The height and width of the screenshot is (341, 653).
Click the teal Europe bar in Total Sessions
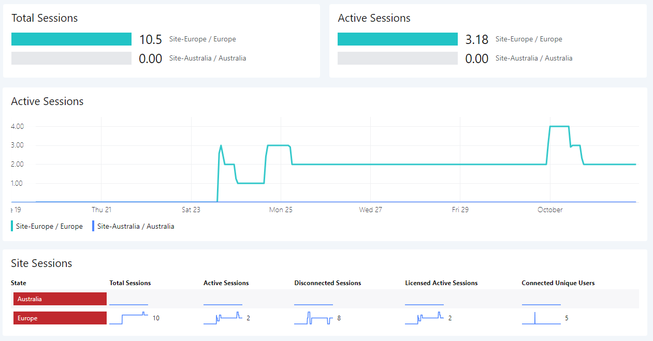(x=71, y=39)
